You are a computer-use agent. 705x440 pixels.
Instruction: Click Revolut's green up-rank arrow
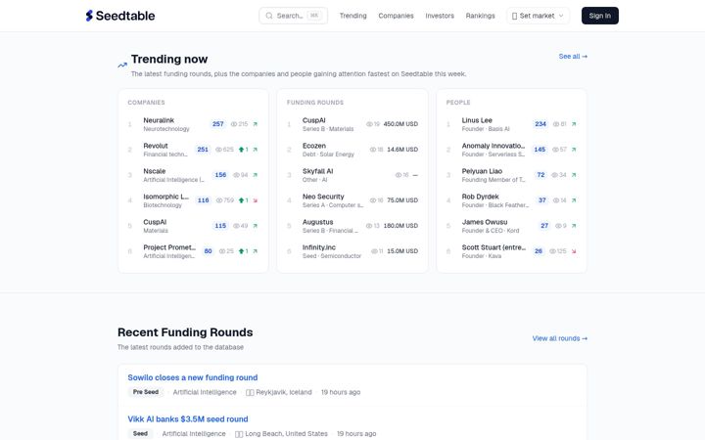(242, 150)
